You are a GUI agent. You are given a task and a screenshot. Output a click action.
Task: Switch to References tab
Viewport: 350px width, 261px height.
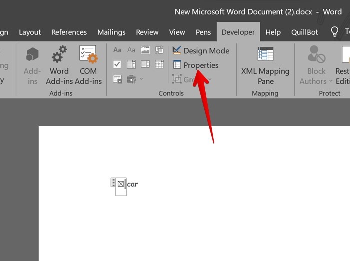(x=69, y=32)
